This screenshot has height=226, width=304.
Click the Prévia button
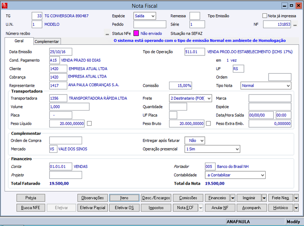31,198
